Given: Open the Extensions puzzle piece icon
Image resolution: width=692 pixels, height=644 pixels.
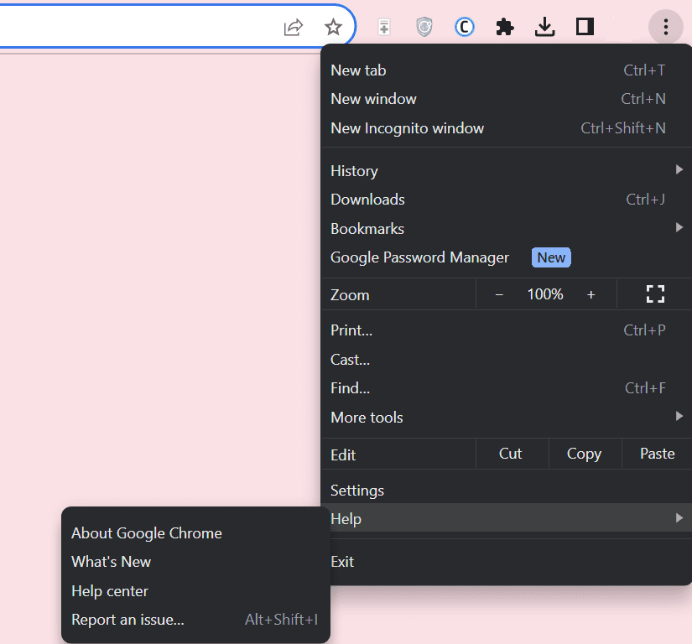Looking at the screenshot, I should coord(505,28).
